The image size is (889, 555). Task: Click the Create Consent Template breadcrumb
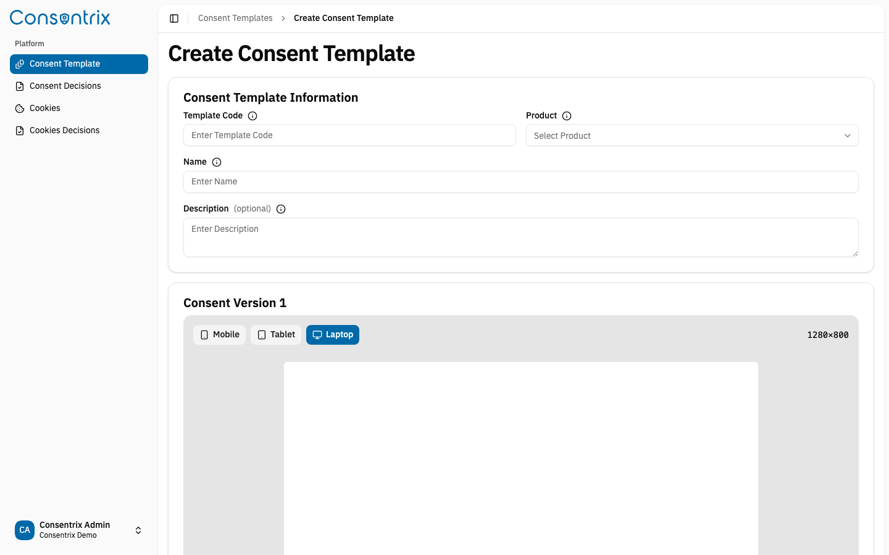pos(344,18)
